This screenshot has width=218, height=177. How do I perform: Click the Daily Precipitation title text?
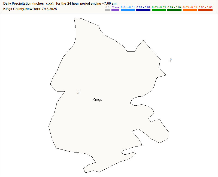tap(60, 4)
